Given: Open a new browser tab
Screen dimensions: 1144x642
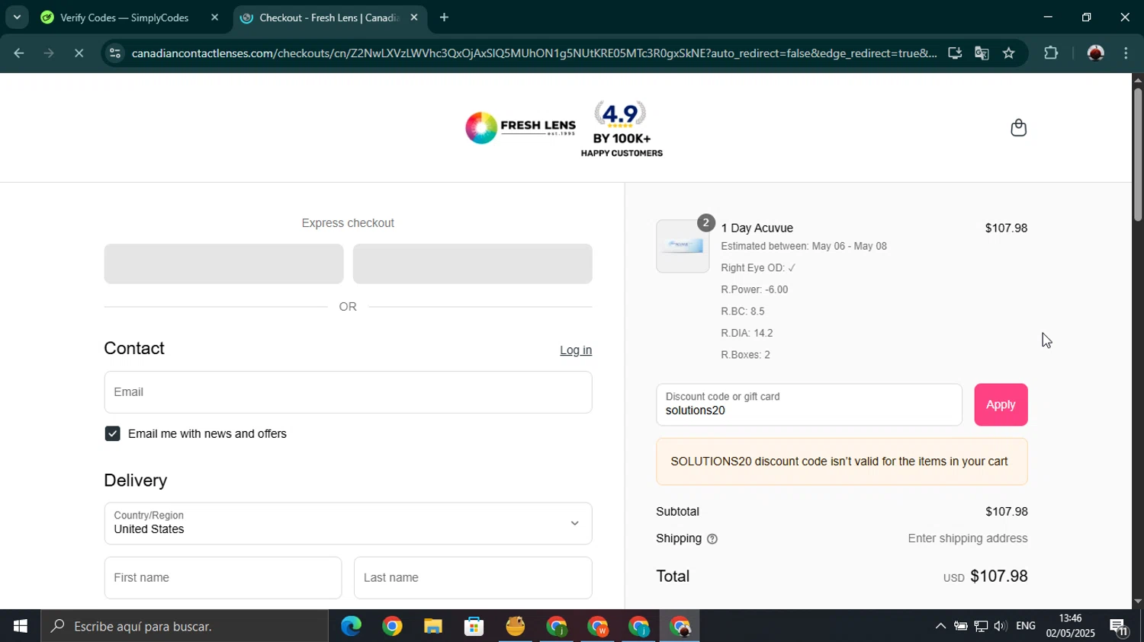Looking at the screenshot, I should pyautogui.click(x=444, y=18).
